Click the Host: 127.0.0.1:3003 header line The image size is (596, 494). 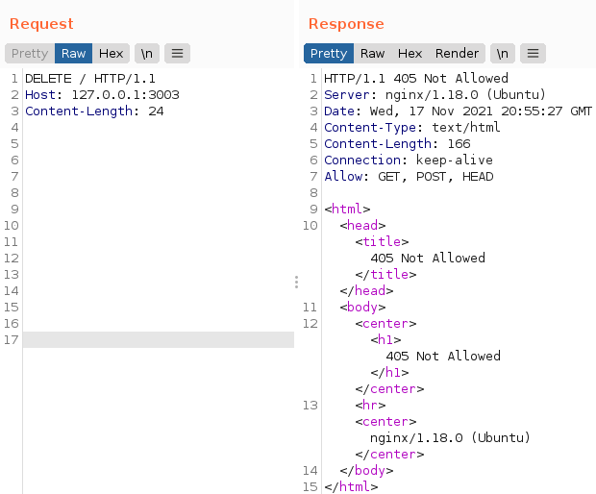(x=102, y=95)
